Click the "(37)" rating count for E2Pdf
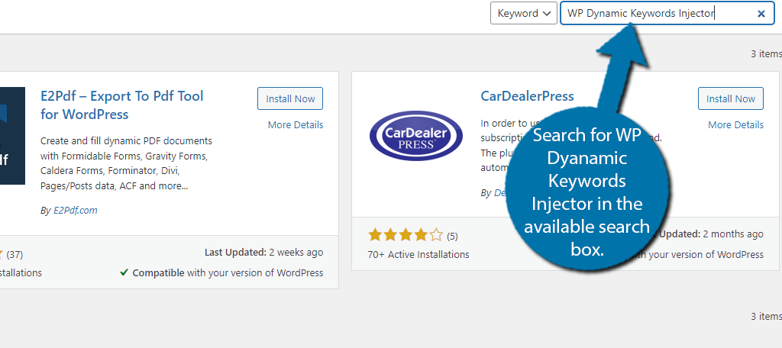The width and height of the screenshot is (782, 348). (15, 255)
